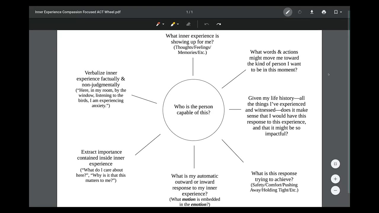Screen dimensions: 379x213
Task: Zoom in with the plus button
Action: coord(335,179)
